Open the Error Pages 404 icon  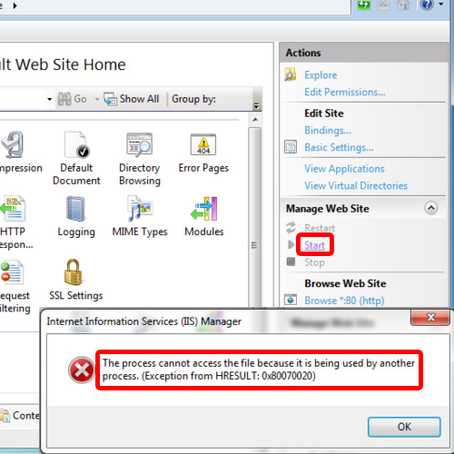203,144
